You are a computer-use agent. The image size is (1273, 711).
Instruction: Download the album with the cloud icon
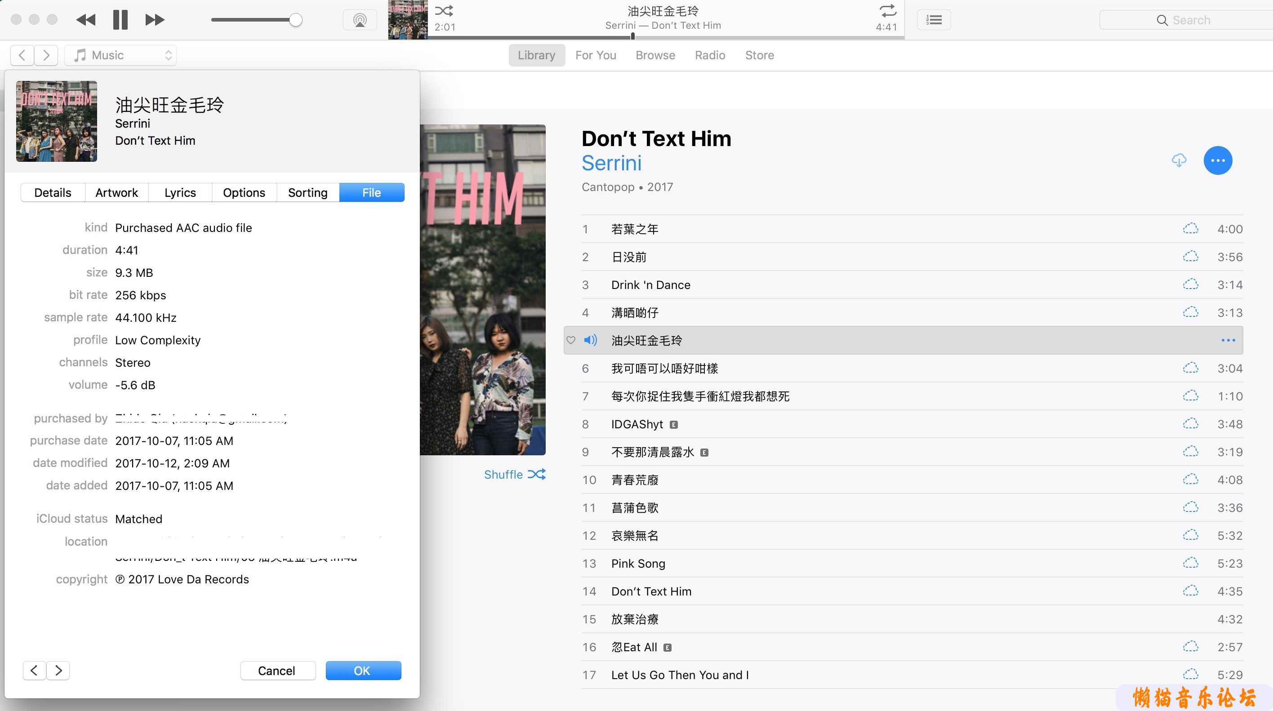pyautogui.click(x=1179, y=160)
